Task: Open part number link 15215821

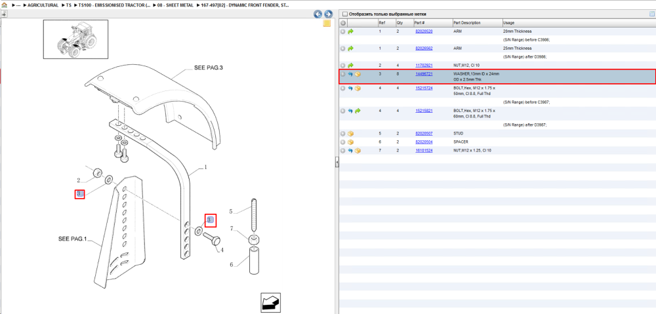Action: tap(424, 111)
